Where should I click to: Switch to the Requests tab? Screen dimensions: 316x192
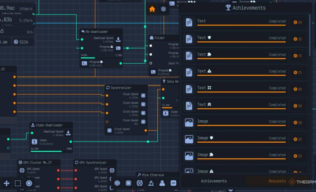(277, 181)
